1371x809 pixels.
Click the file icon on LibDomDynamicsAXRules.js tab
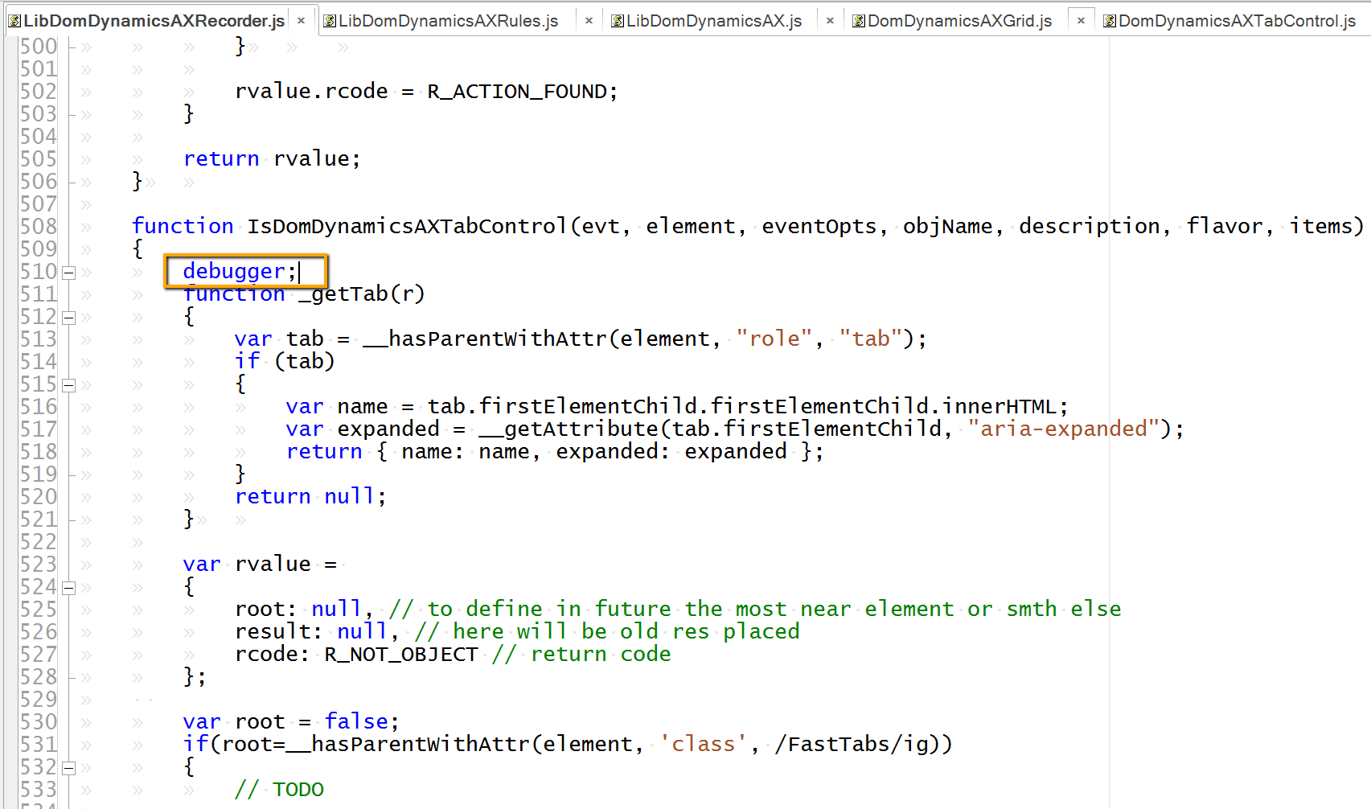point(329,21)
